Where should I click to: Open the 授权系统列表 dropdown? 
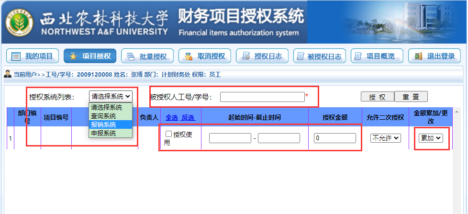[x=111, y=96]
